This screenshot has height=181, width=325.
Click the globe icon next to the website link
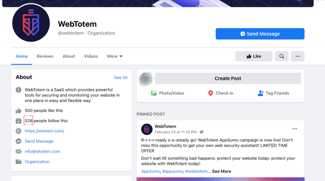point(18,131)
